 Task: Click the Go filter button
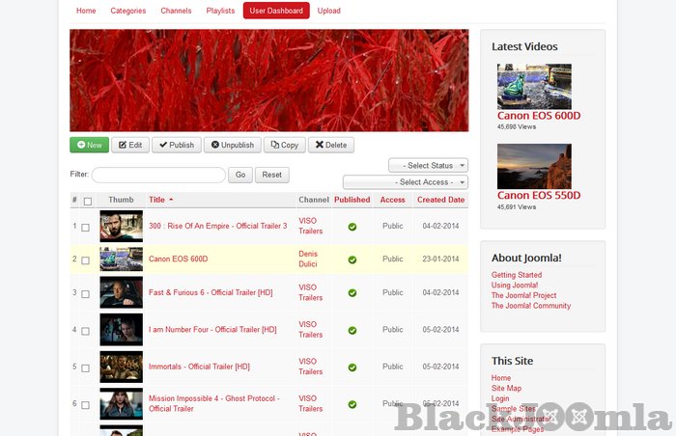(x=240, y=175)
